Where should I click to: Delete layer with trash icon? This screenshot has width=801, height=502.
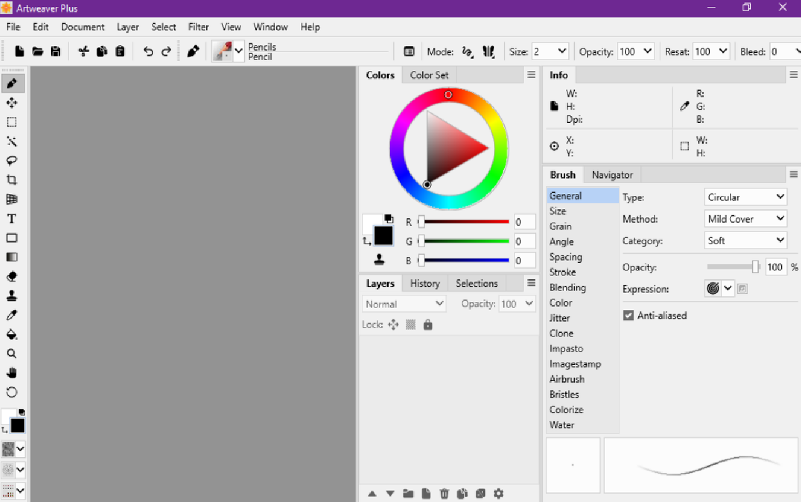pos(444,494)
